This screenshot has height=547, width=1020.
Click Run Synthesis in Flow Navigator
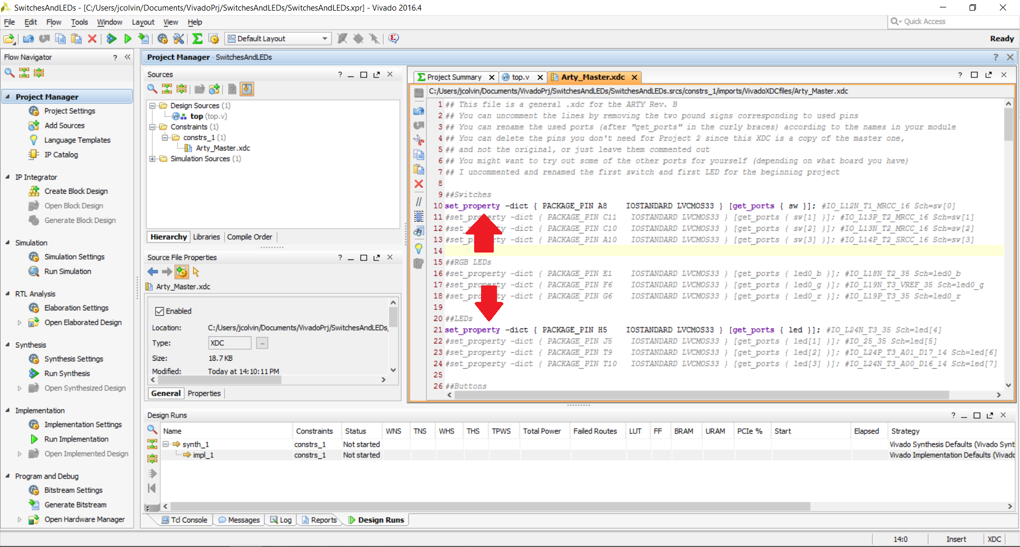point(67,373)
